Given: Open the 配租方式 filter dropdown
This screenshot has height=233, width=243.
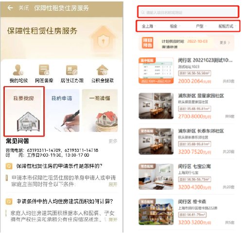Looking at the screenshot, I should 227,26.
